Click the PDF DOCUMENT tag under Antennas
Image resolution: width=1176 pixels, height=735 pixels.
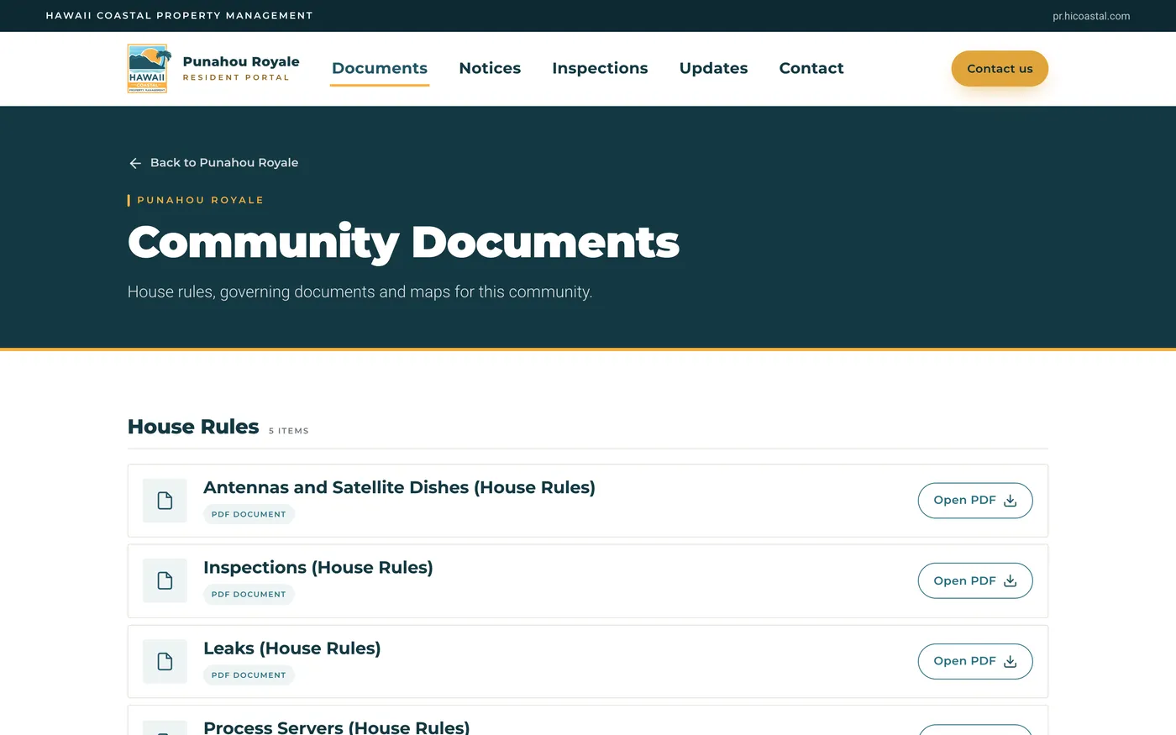pos(249,514)
